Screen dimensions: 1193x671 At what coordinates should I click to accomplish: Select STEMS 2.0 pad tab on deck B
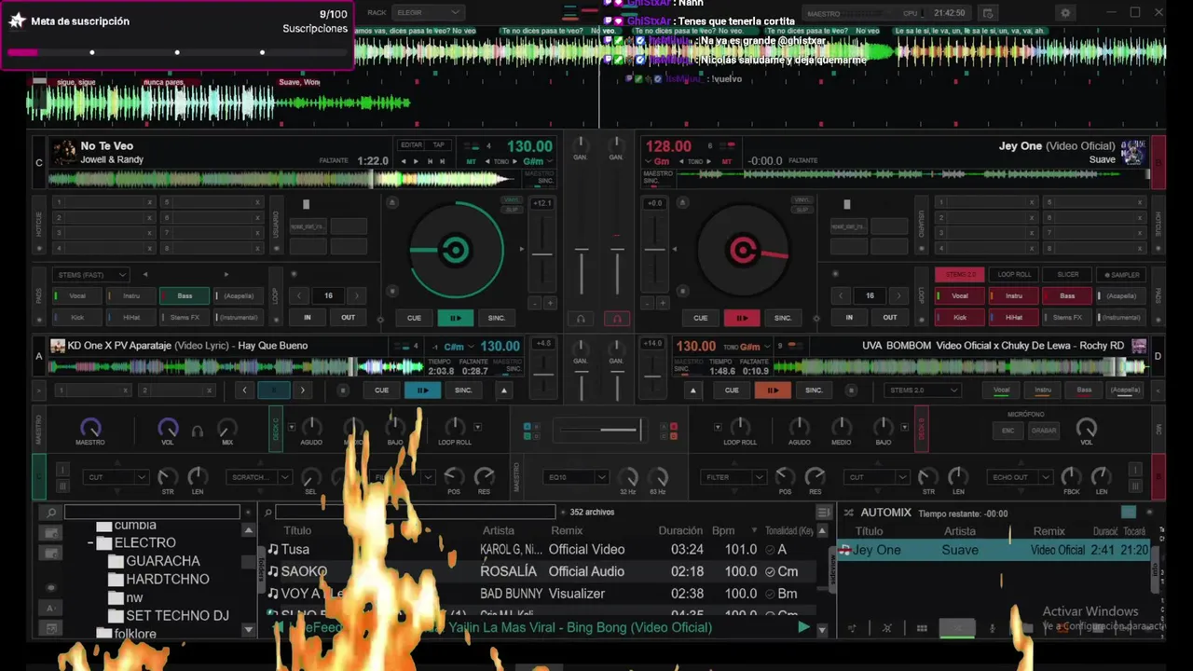coord(960,275)
